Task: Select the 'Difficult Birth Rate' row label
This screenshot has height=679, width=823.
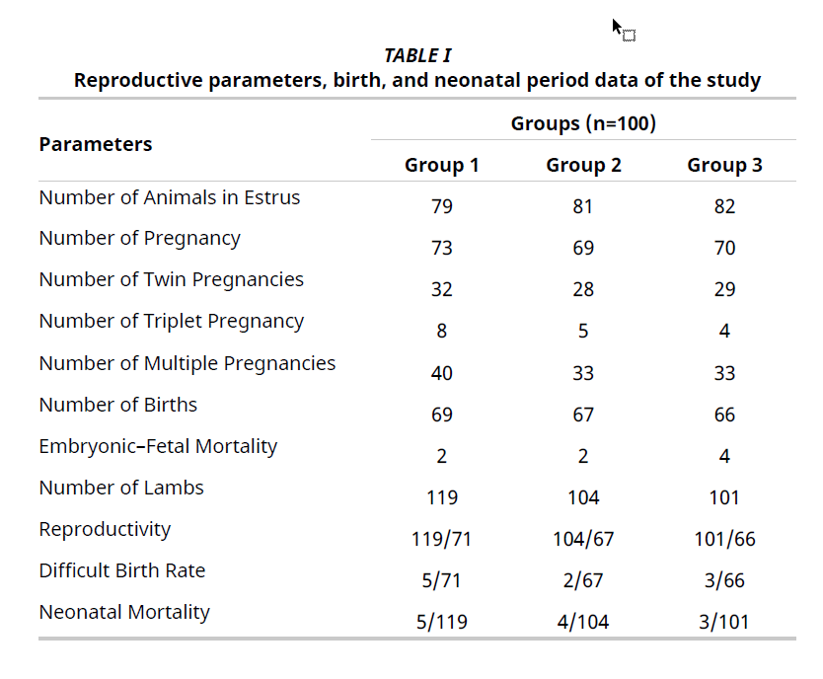Action: [122, 570]
